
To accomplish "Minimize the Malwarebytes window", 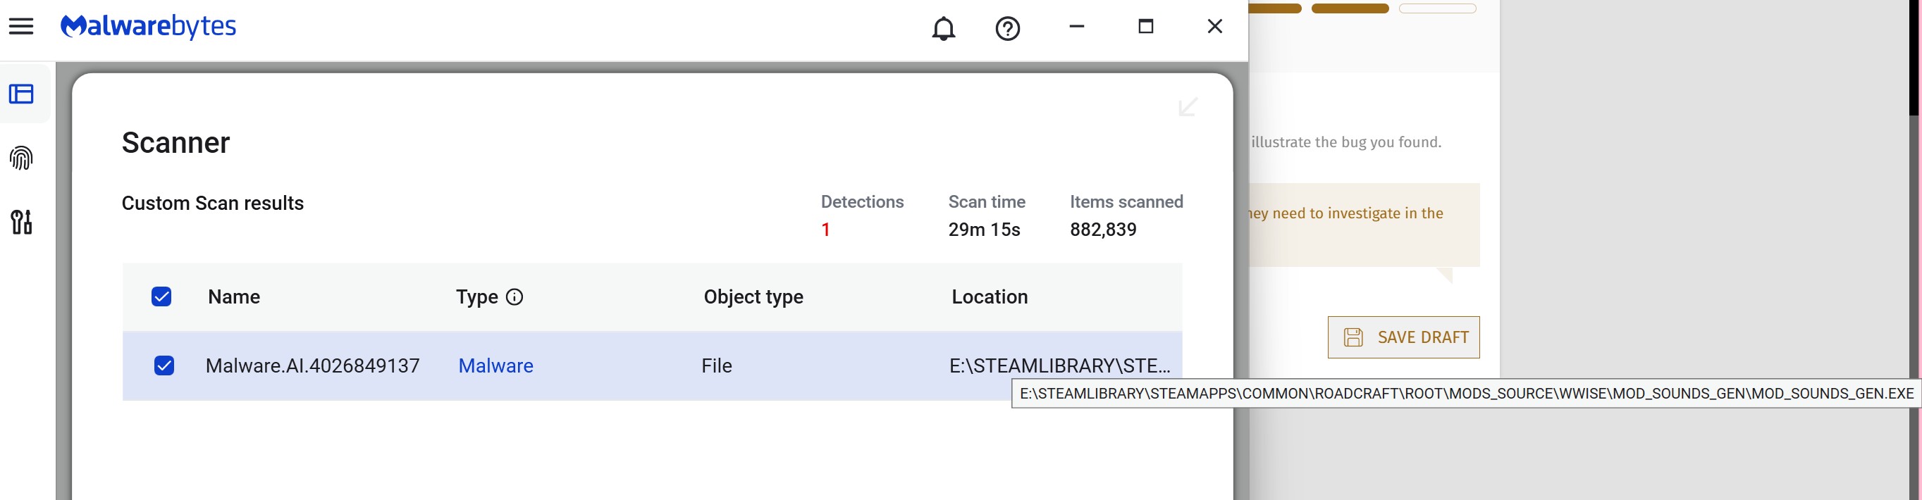I will point(1076,27).
